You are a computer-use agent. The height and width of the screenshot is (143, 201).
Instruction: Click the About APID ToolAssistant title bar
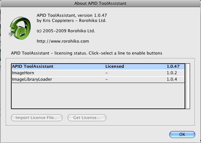(100, 3)
